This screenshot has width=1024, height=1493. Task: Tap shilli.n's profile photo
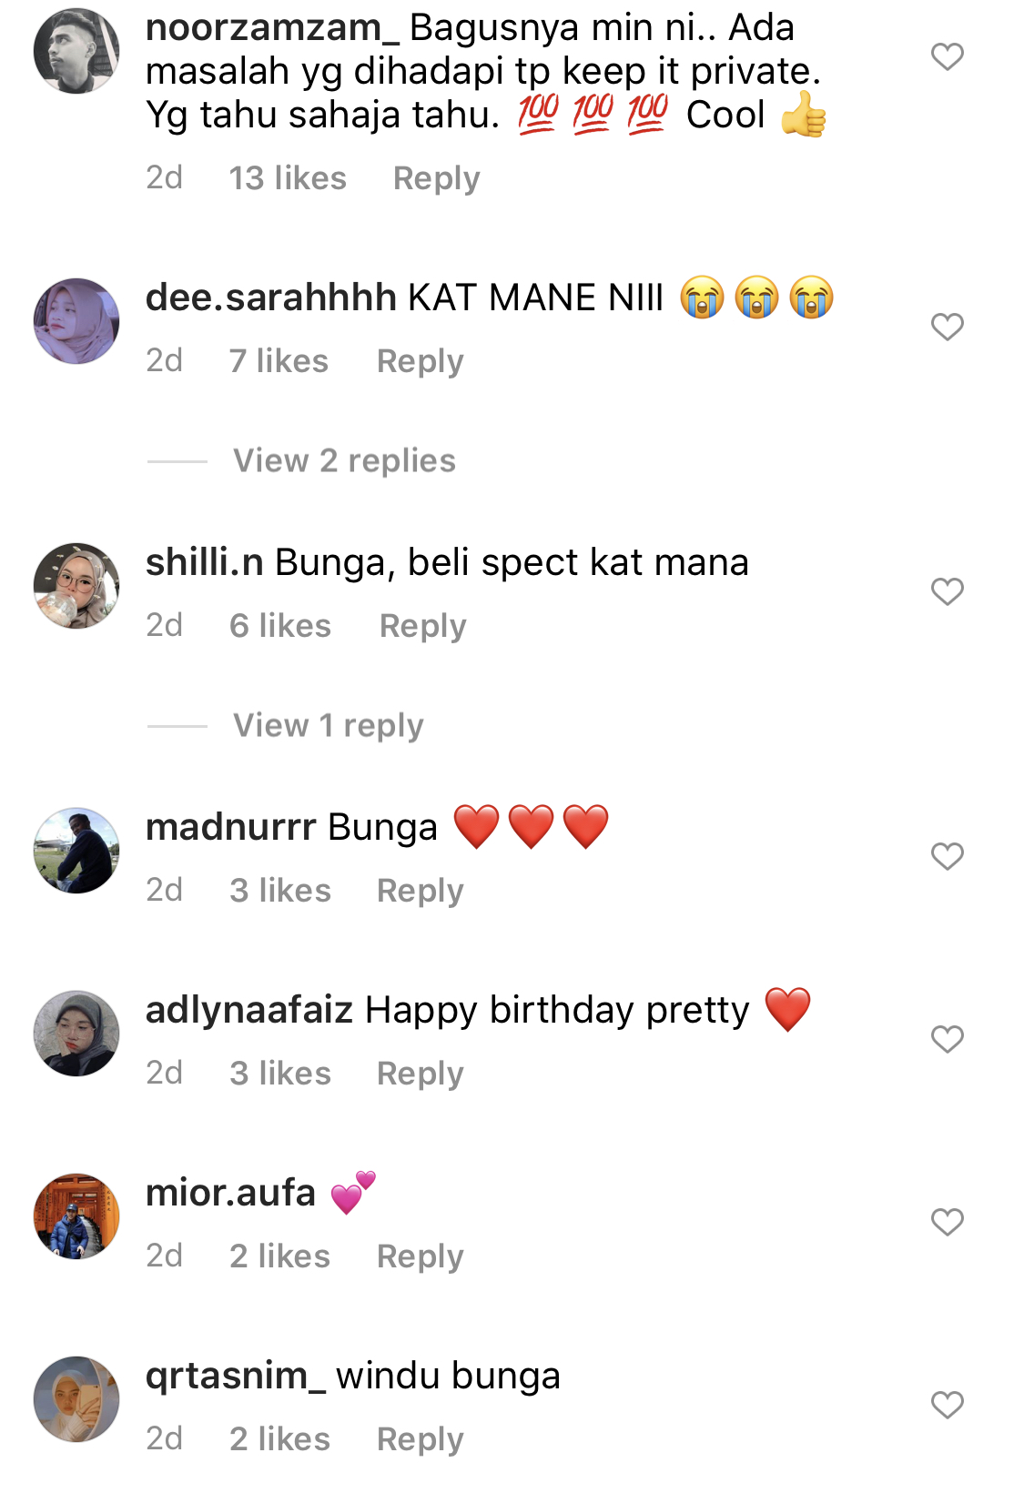76,586
